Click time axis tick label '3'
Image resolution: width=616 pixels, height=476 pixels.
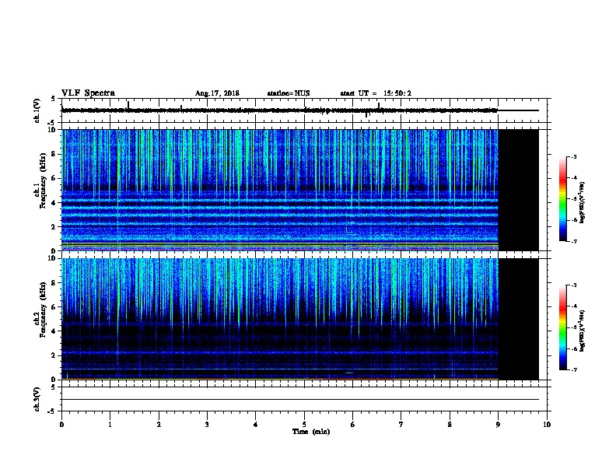click(207, 424)
